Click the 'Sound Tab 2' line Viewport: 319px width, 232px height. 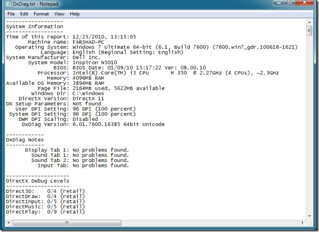pos(80,161)
